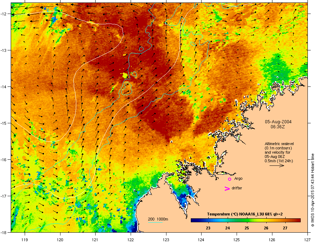Click the 'Temperature (°C) NOAA16_L3U 68% ql>=2' title
Screen dimensions: 315x243
pyautogui.click(x=245, y=214)
